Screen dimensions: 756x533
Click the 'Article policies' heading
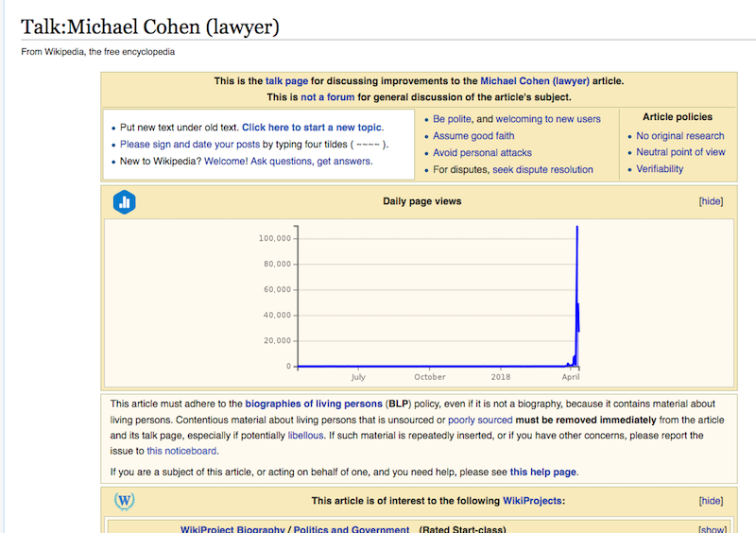(x=678, y=117)
